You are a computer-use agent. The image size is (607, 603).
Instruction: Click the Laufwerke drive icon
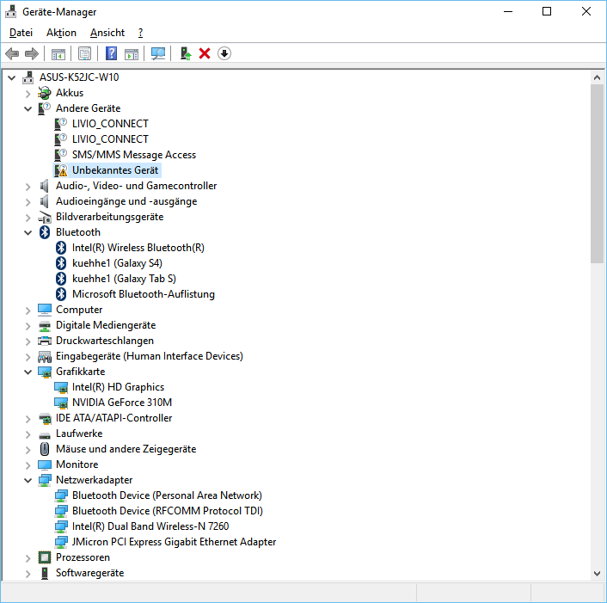click(45, 435)
